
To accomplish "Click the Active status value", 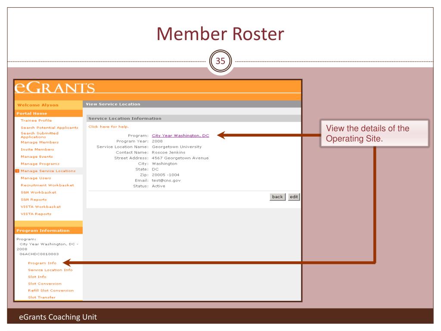I will [158, 186].
